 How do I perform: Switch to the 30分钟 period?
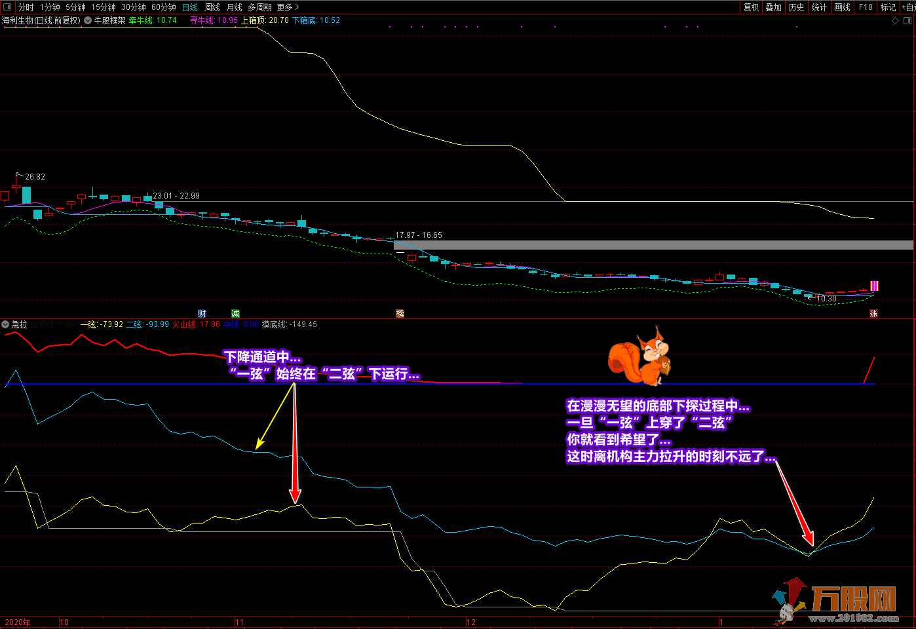click(134, 7)
